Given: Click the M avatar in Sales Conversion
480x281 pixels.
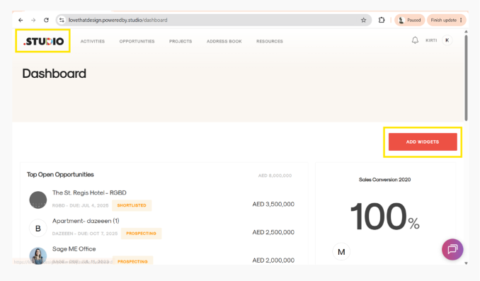Looking at the screenshot, I should [x=341, y=251].
